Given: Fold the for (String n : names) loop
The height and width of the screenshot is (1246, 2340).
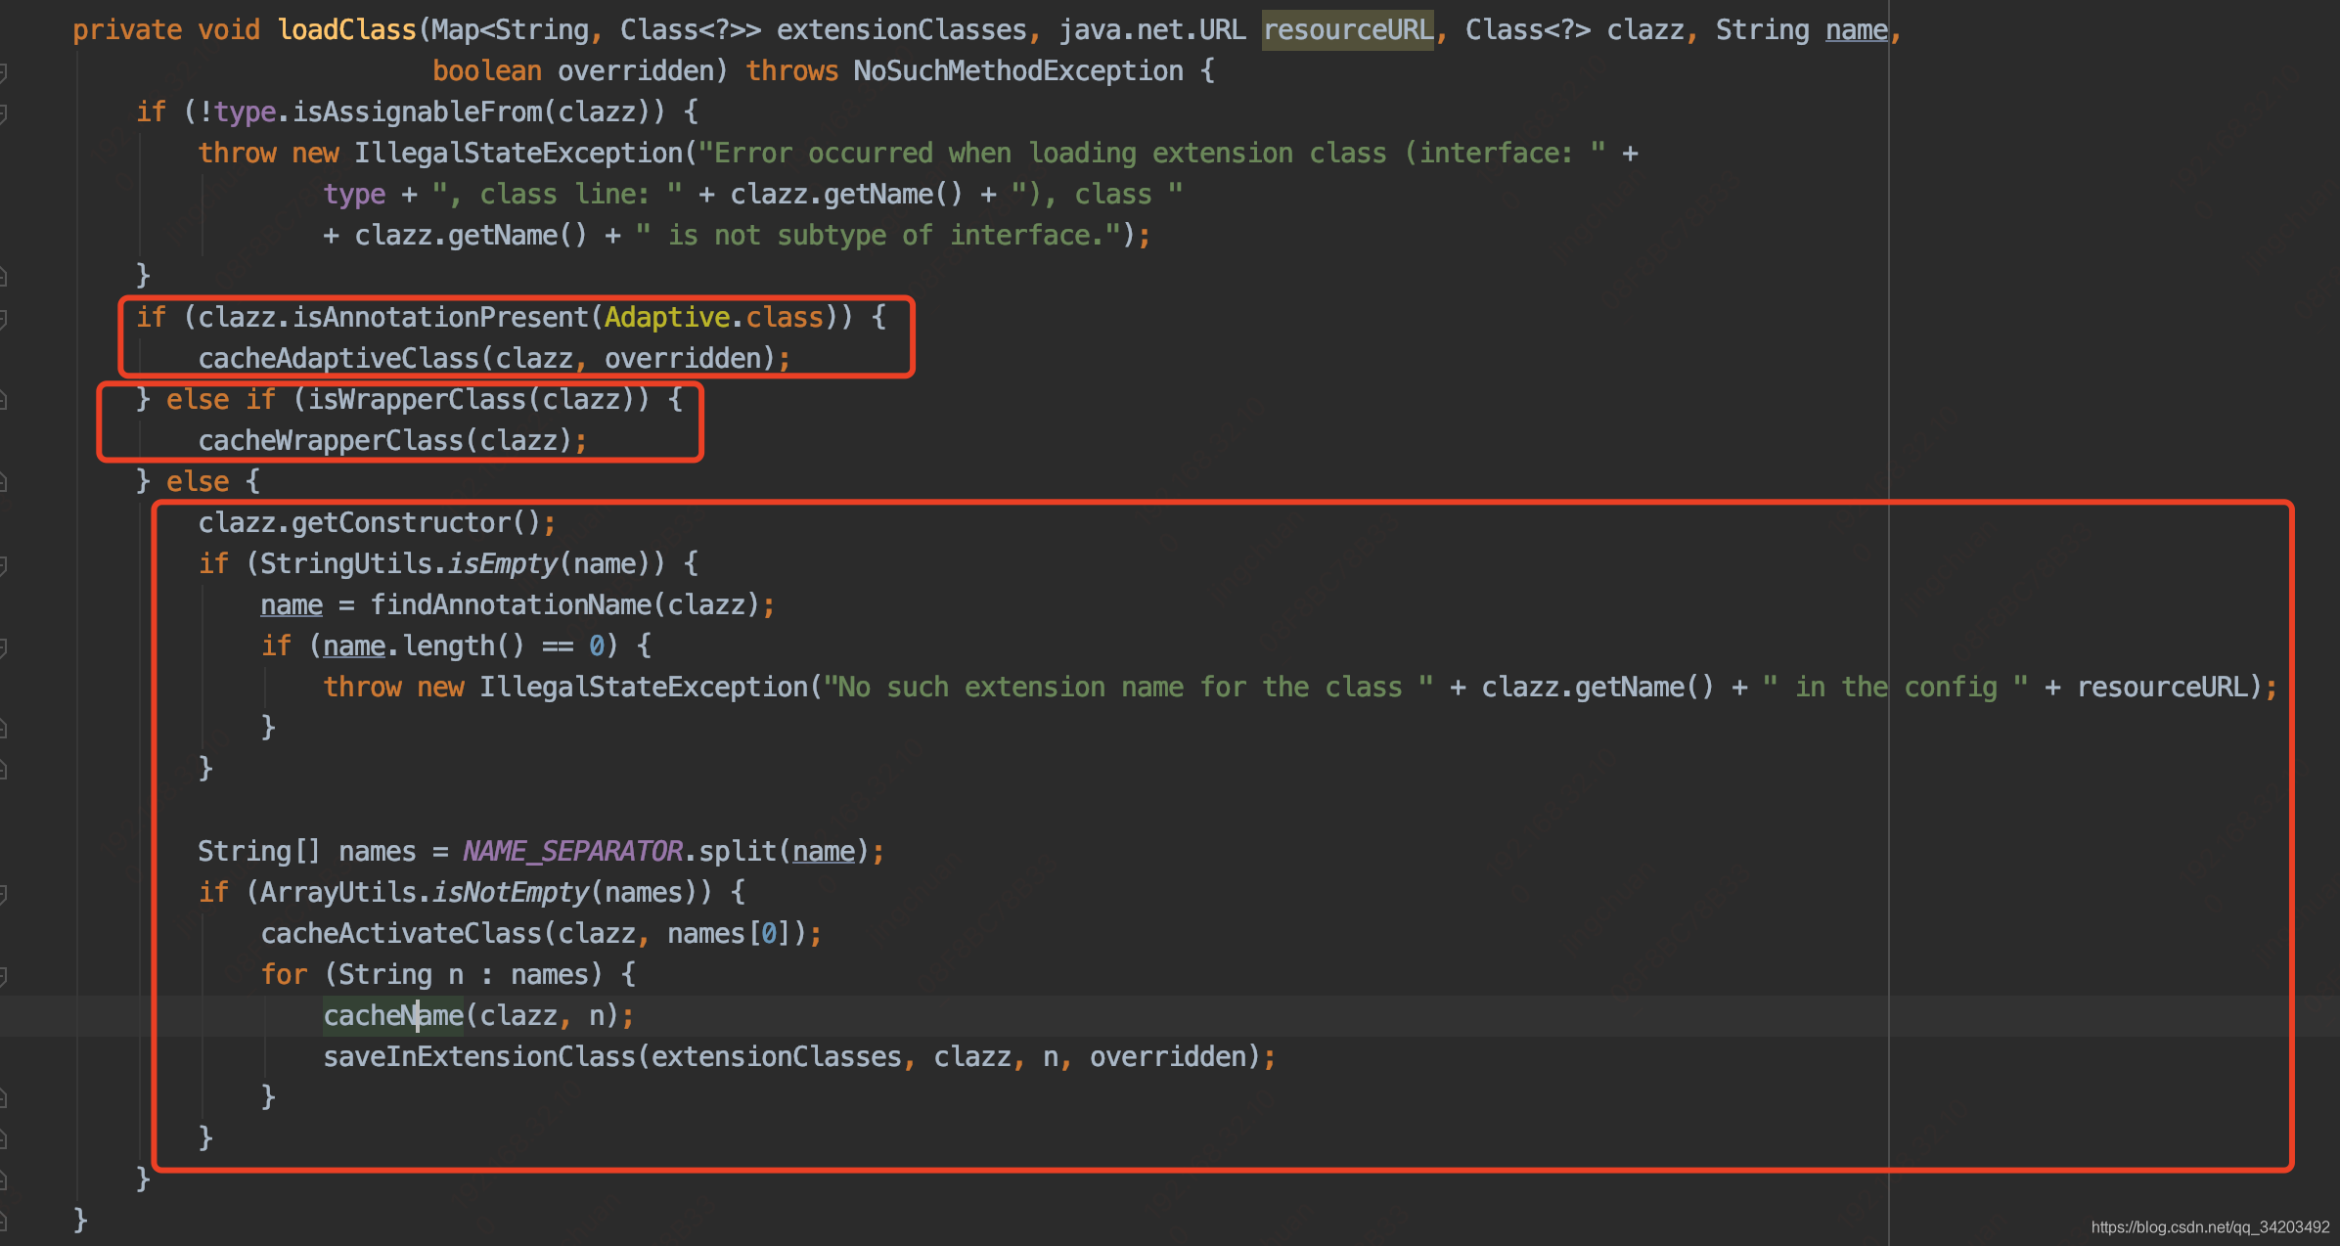Looking at the screenshot, I should [3, 976].
